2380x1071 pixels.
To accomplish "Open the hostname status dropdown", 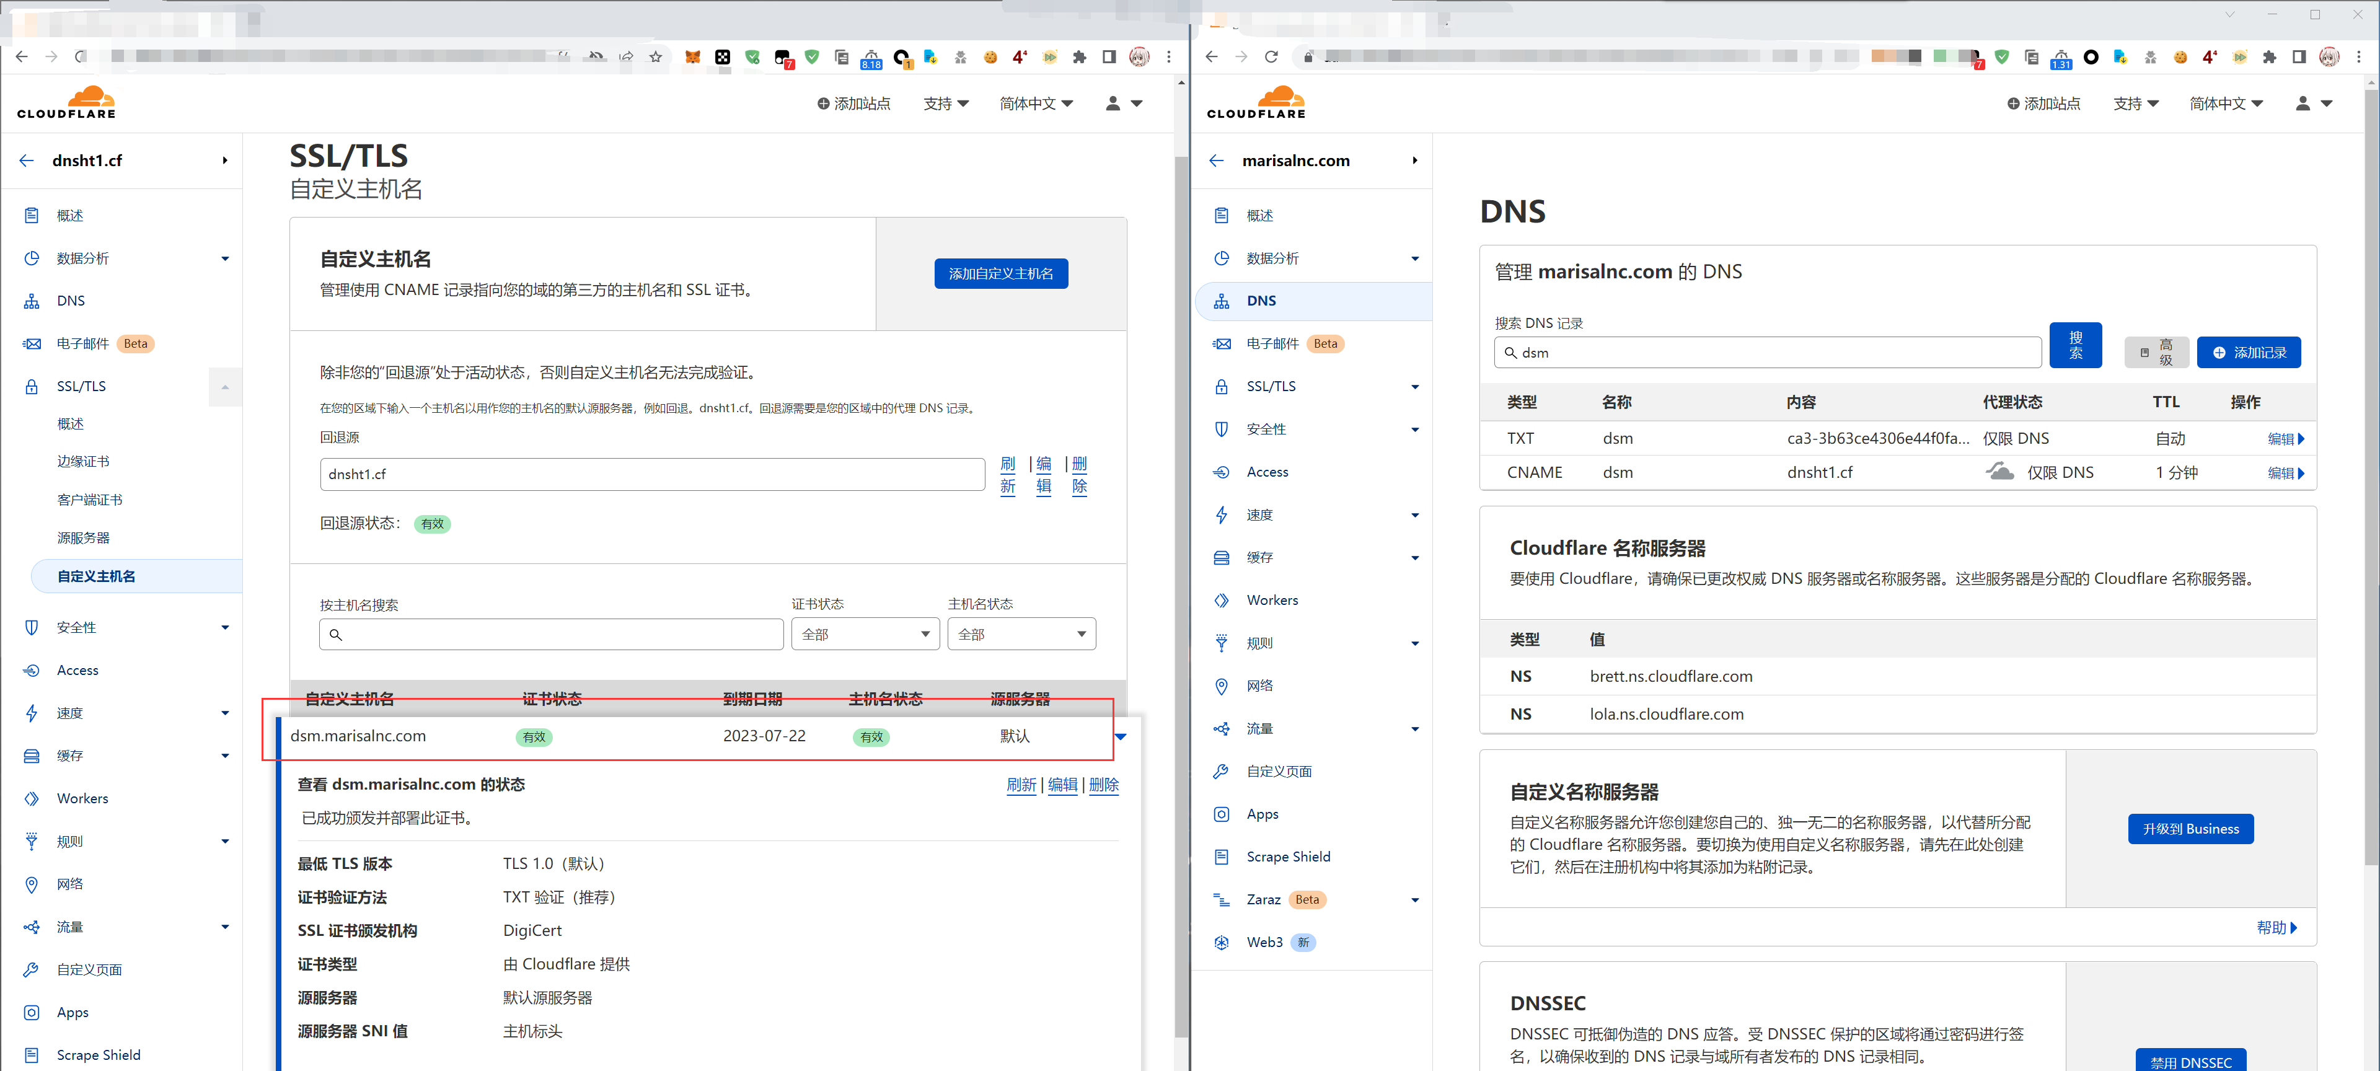I will point(1021,634).
